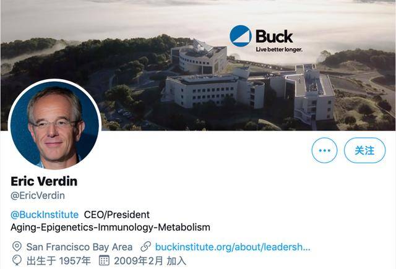Click the chain link icon
Image resolution: width=396 pixels, height=269 pixels.
pos(146,247)
